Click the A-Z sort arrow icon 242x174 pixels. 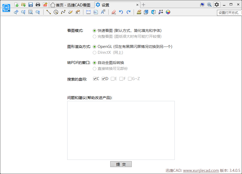coord(161,12)
